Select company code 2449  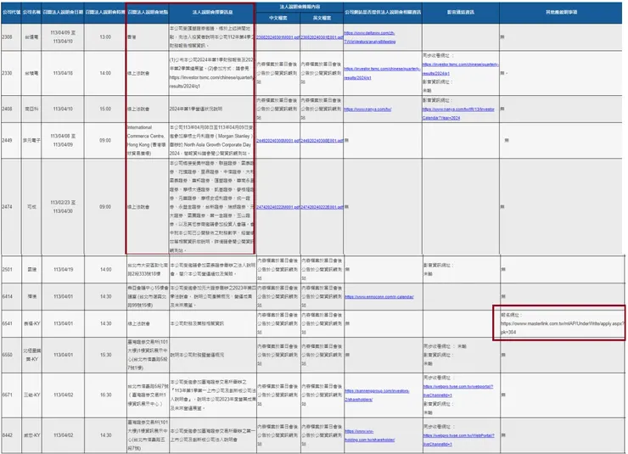pos(7,141)
